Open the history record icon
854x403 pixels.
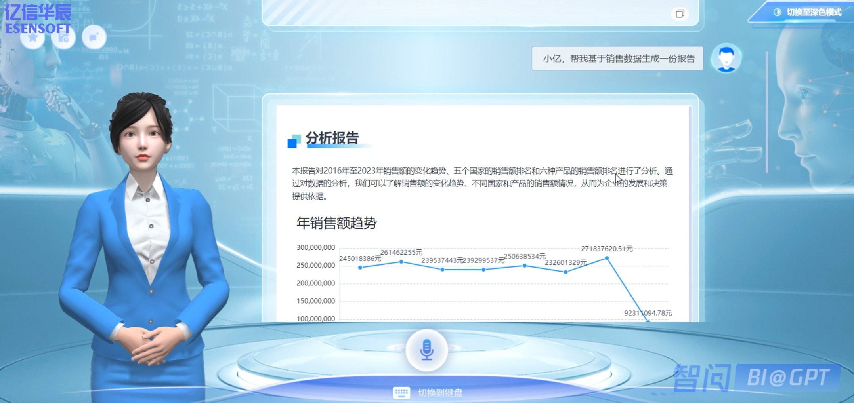pos(63,38)
